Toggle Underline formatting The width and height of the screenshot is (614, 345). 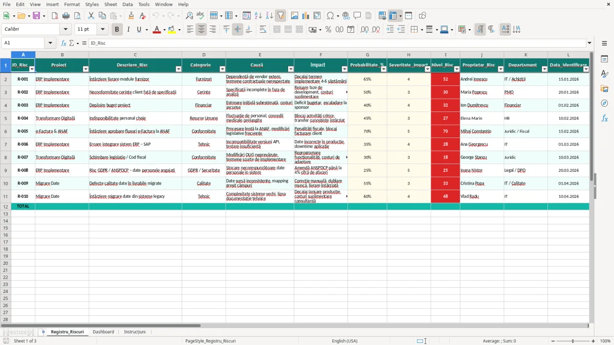(x=139, y=30)
